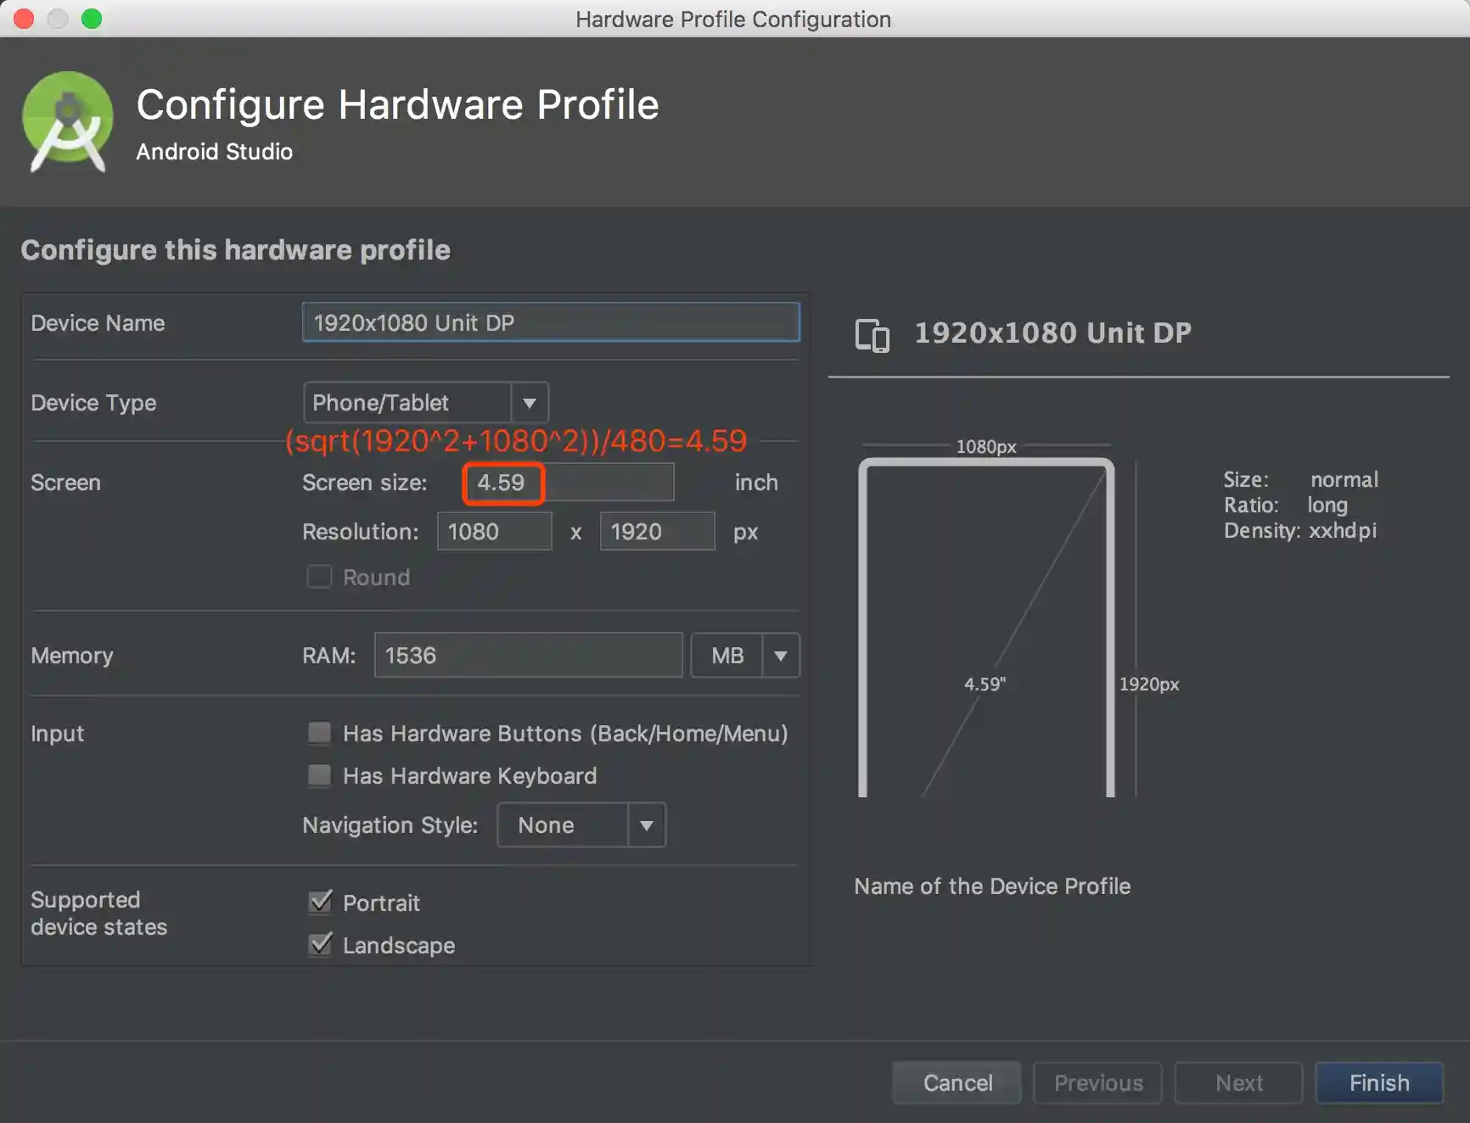Viewport: 1470px width, 1123px height.
Task: Uncheck the Portrait device state
Action: tap(321, 902)
